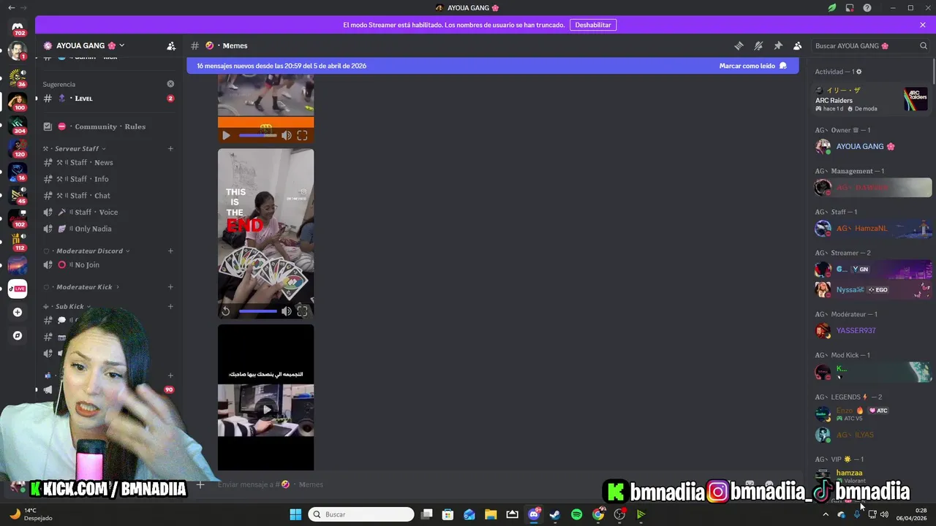The image size is (936, 526).
Task: Close the Streamer mode banner
Action: (x=923, y=25)
